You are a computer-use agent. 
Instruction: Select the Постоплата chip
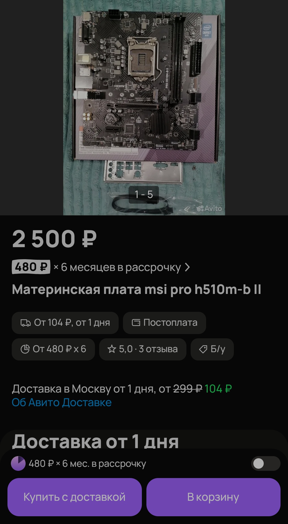click(164, 323)
